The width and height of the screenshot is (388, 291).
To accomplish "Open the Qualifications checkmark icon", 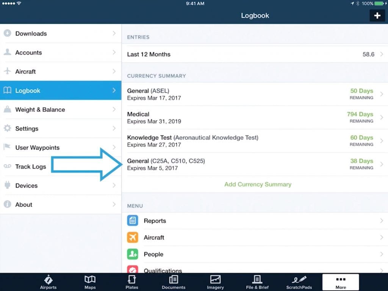I will pos(133,270).
